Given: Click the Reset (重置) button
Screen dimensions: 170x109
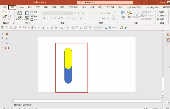Looking at the screenshot, I should (x=34, y=16).
